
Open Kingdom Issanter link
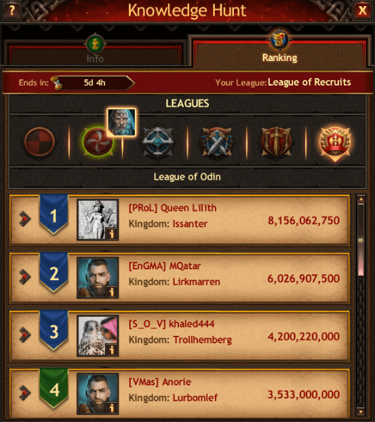(x=190, y=224)
